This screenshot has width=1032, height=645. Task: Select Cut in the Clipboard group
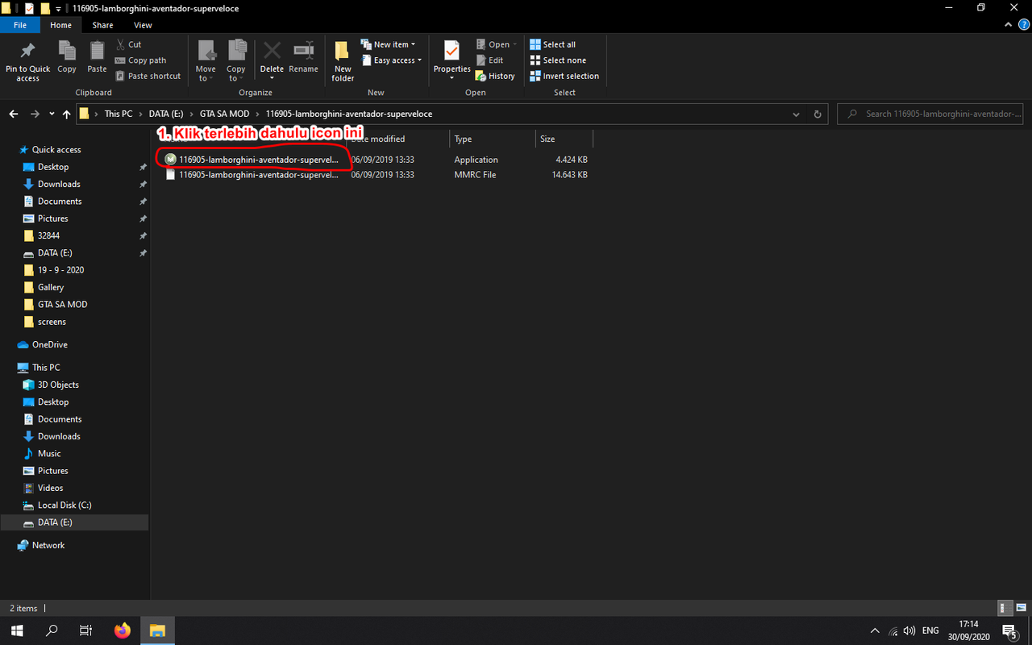pyautogui.click(x=129, y=44)
